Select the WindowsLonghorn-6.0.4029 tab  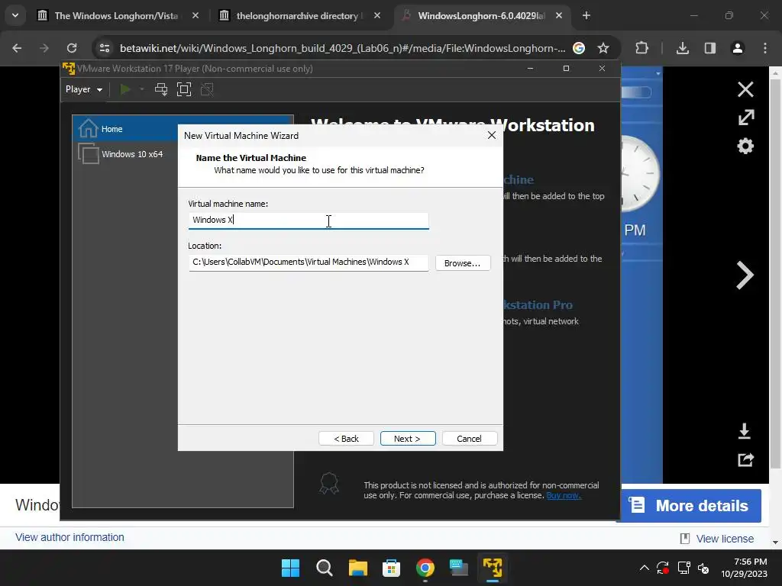pos(481,15)
